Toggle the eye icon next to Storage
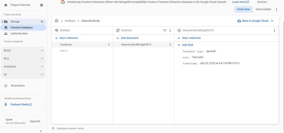284x133 pixels. (x=42, y=22)
